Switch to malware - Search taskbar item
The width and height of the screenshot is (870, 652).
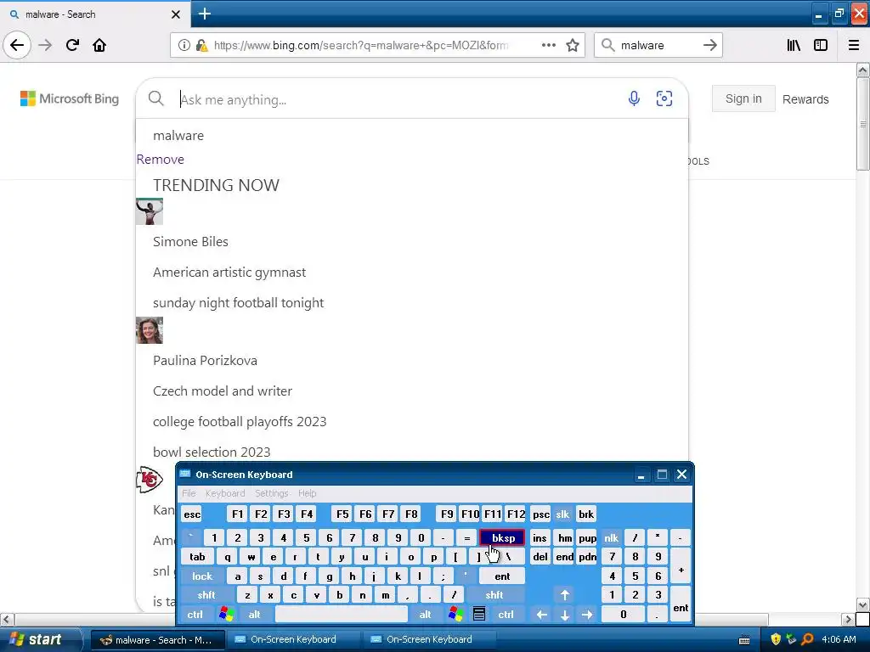[157, 640]
